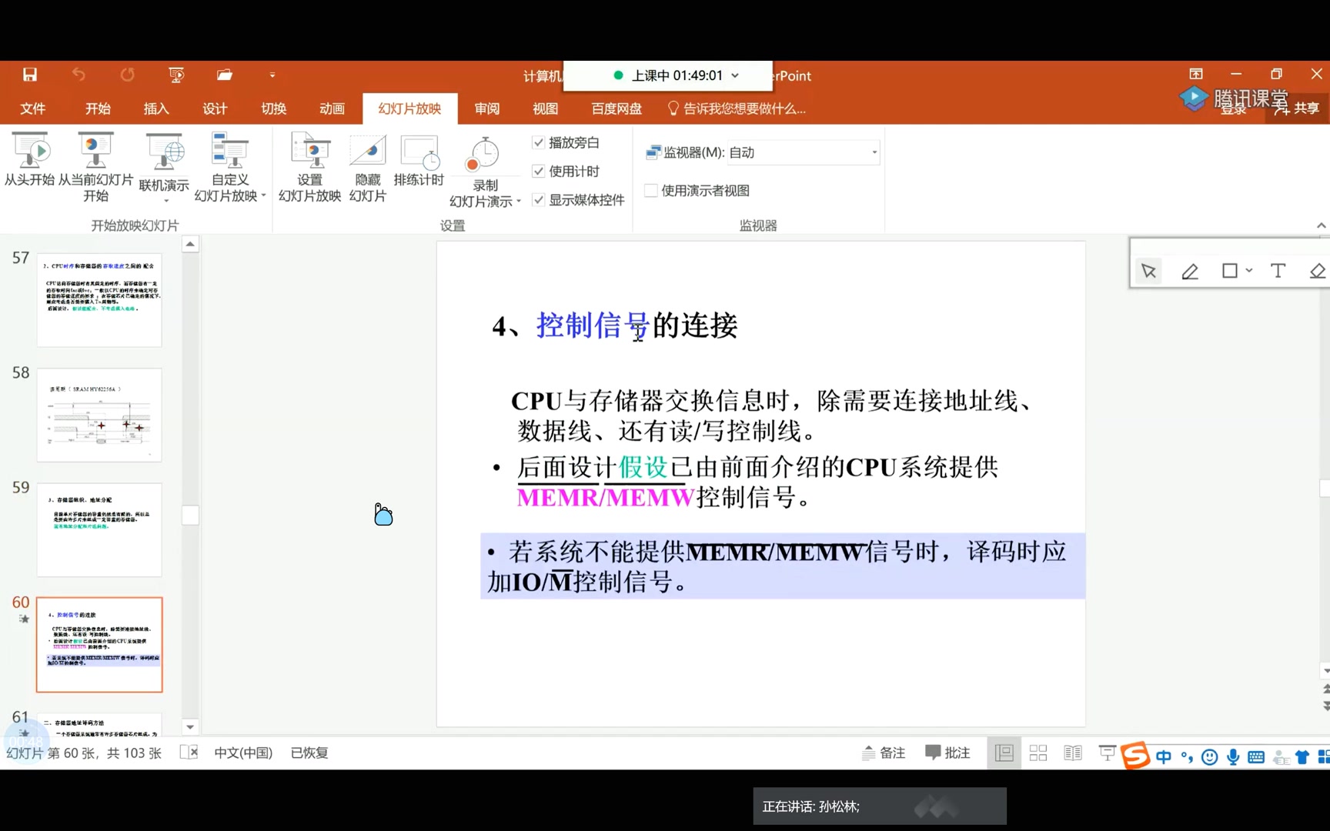Click 排练计时 rehearse timings icon
Screen dimensions: 1330x831
419,159
